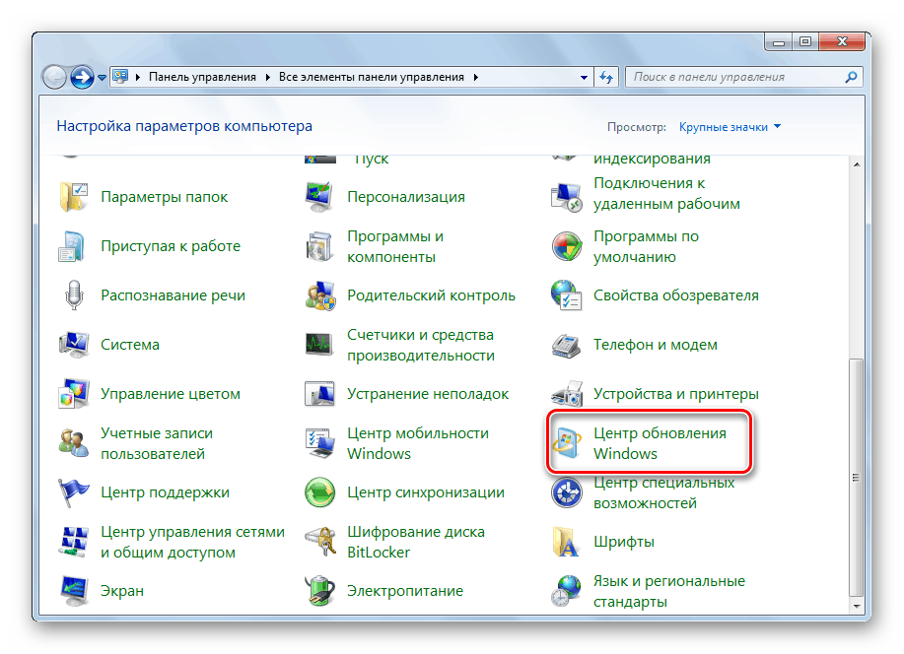Open the Устройства и принтеры link
904x654 pixels.
676,394
